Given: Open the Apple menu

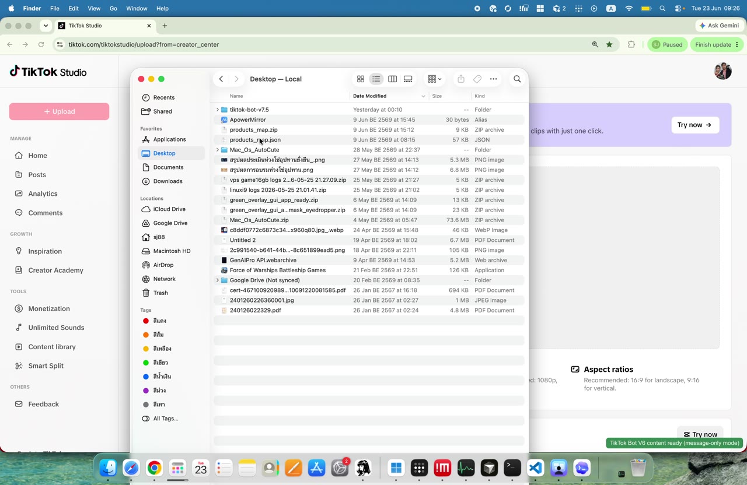Looking at the screenshot, I should coord(11,8).
